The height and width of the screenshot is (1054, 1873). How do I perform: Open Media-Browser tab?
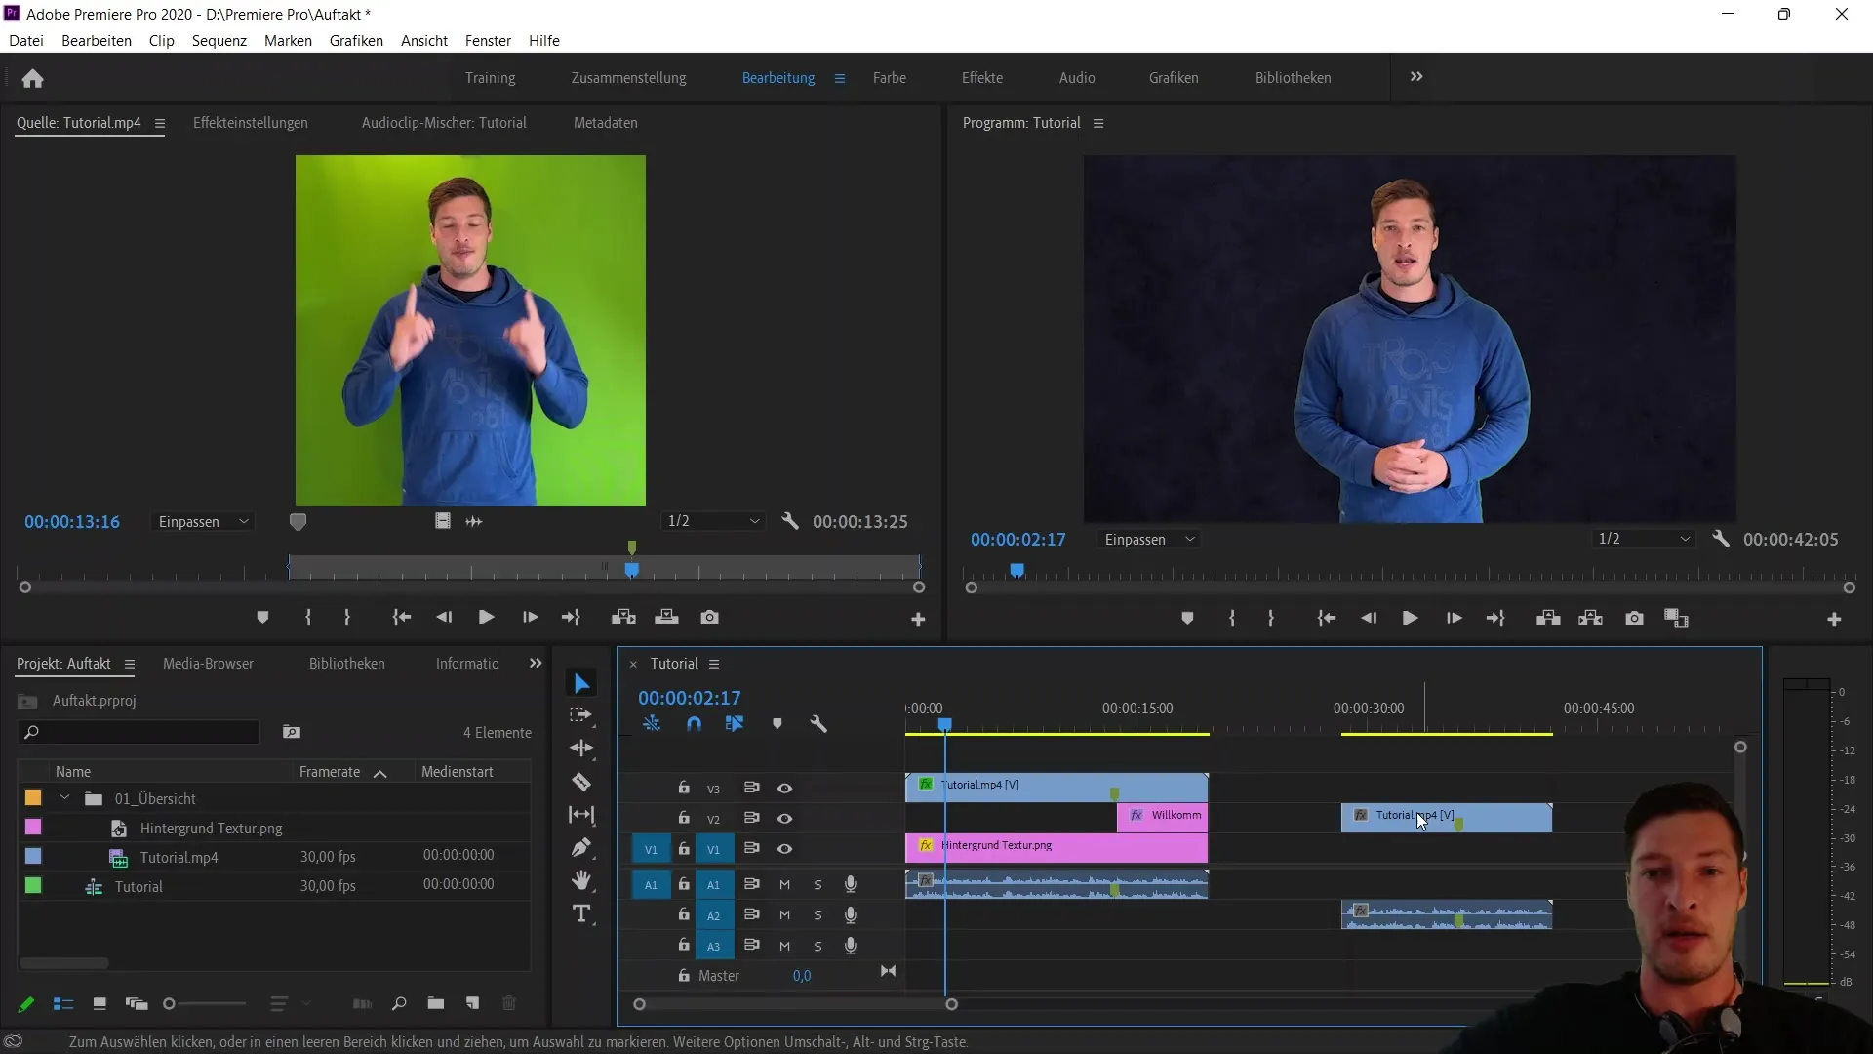point(208,664)
